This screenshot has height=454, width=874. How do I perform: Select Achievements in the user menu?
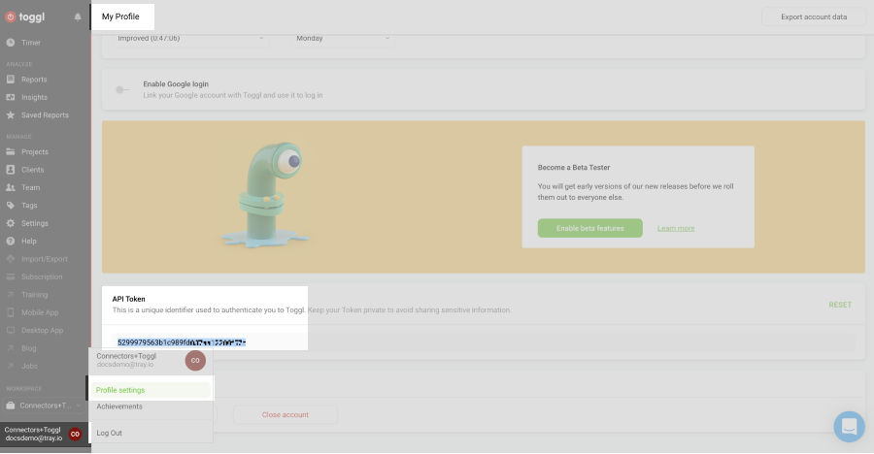click(x=119, y=406)
